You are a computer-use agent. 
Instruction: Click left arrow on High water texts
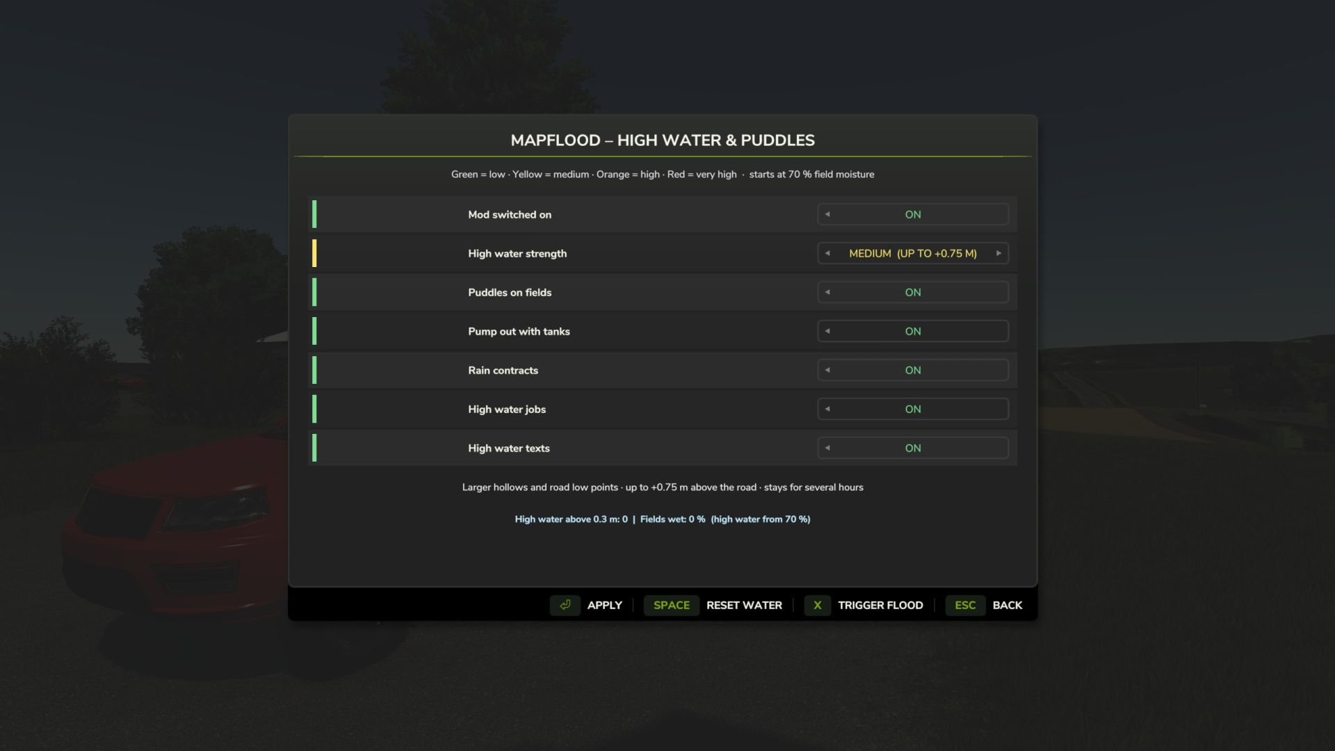(827, 448)
